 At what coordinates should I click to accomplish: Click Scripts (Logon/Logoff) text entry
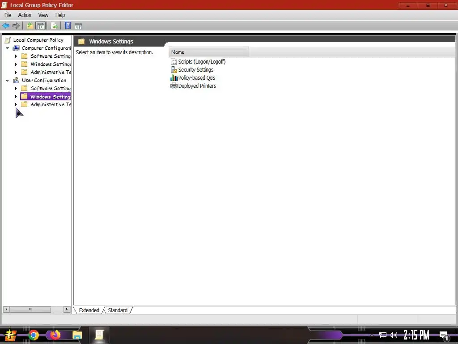pyautogui.click(x=202, y=62)
